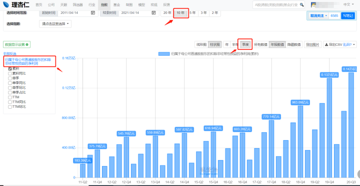Open the start date calendar icon
This screenshot has height=186, width=360.
tap(93, 13)
